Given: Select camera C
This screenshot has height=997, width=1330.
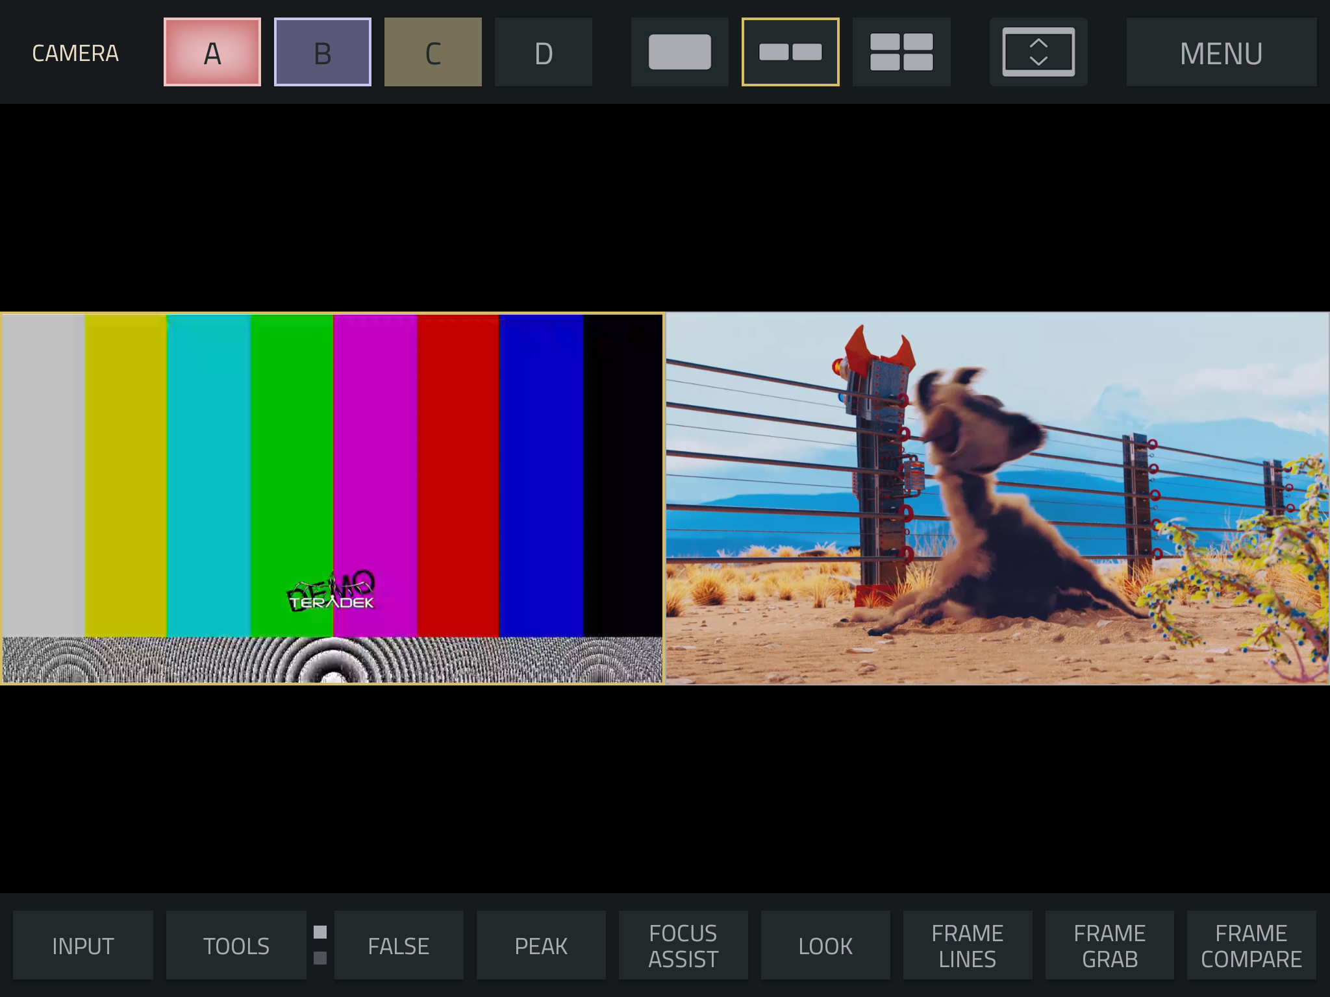Looking at the screenshot, I should click(433, 52).
